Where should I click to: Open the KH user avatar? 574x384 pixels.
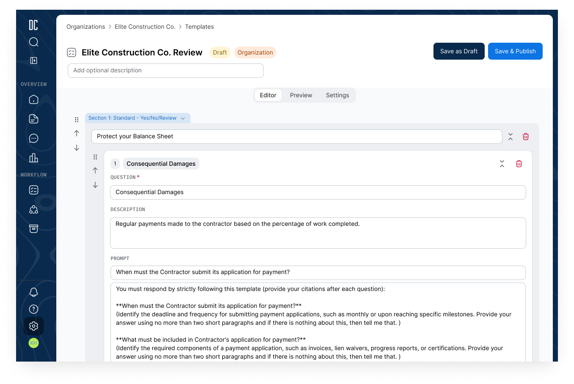click(33, 343)
